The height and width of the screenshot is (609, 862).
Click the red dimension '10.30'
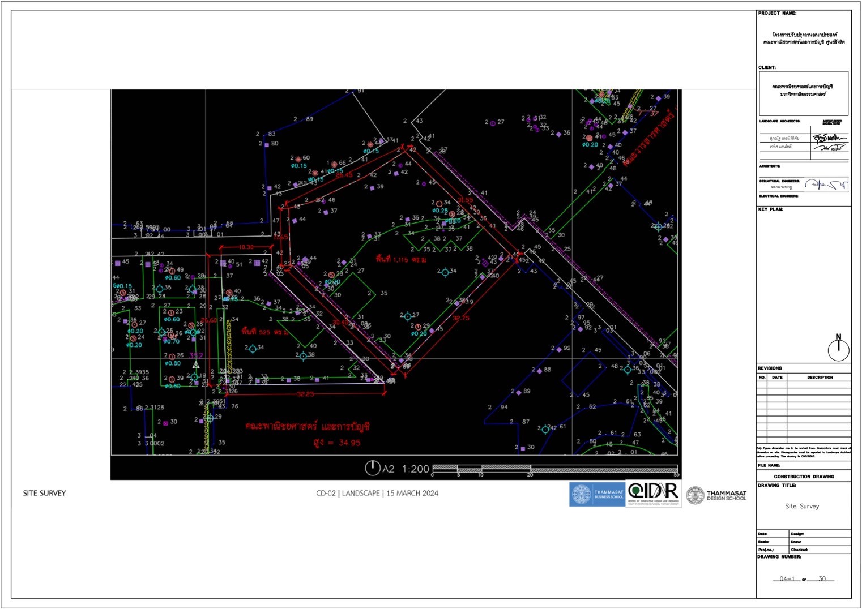point(246,247)
